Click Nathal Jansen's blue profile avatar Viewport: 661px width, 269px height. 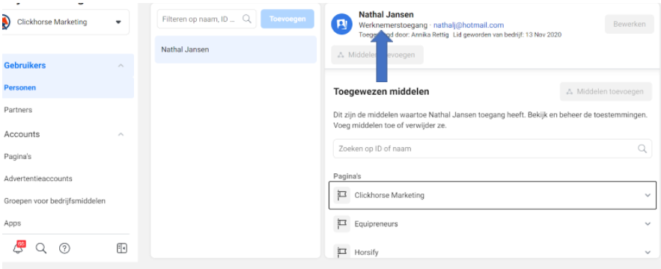pyautogui.click(x=342, y=24)
